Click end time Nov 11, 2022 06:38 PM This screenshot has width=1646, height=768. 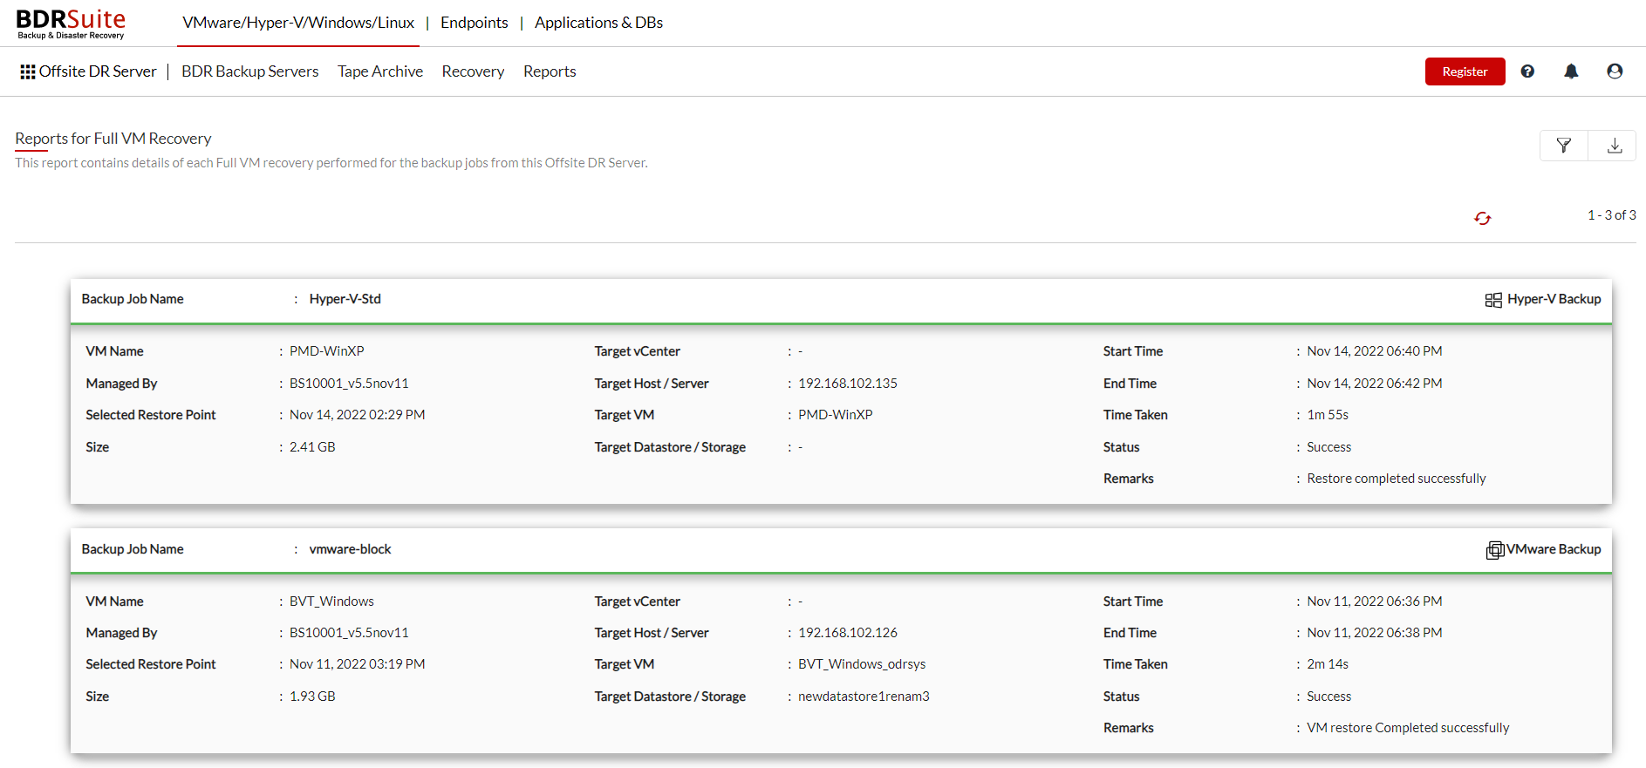pyautogui.click(x=1375, y=633)
